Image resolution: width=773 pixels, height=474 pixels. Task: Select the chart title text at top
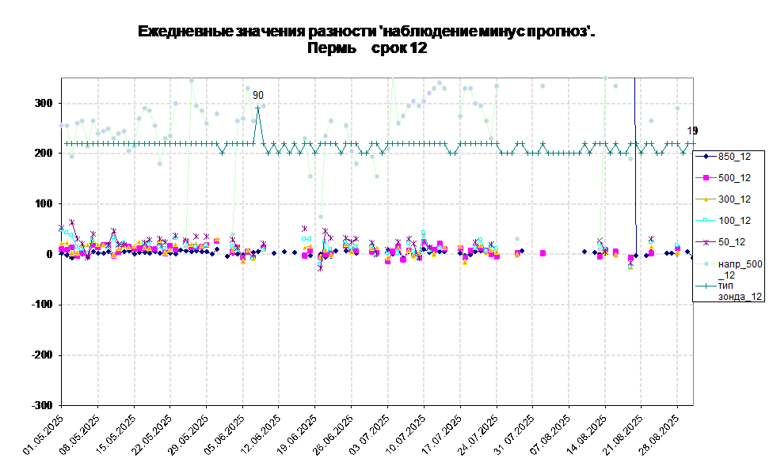(366, 40)
